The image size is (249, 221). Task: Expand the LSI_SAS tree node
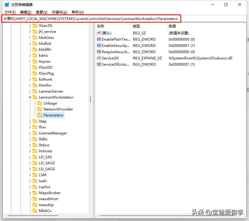pyautogui.click(x=30, y=157)
